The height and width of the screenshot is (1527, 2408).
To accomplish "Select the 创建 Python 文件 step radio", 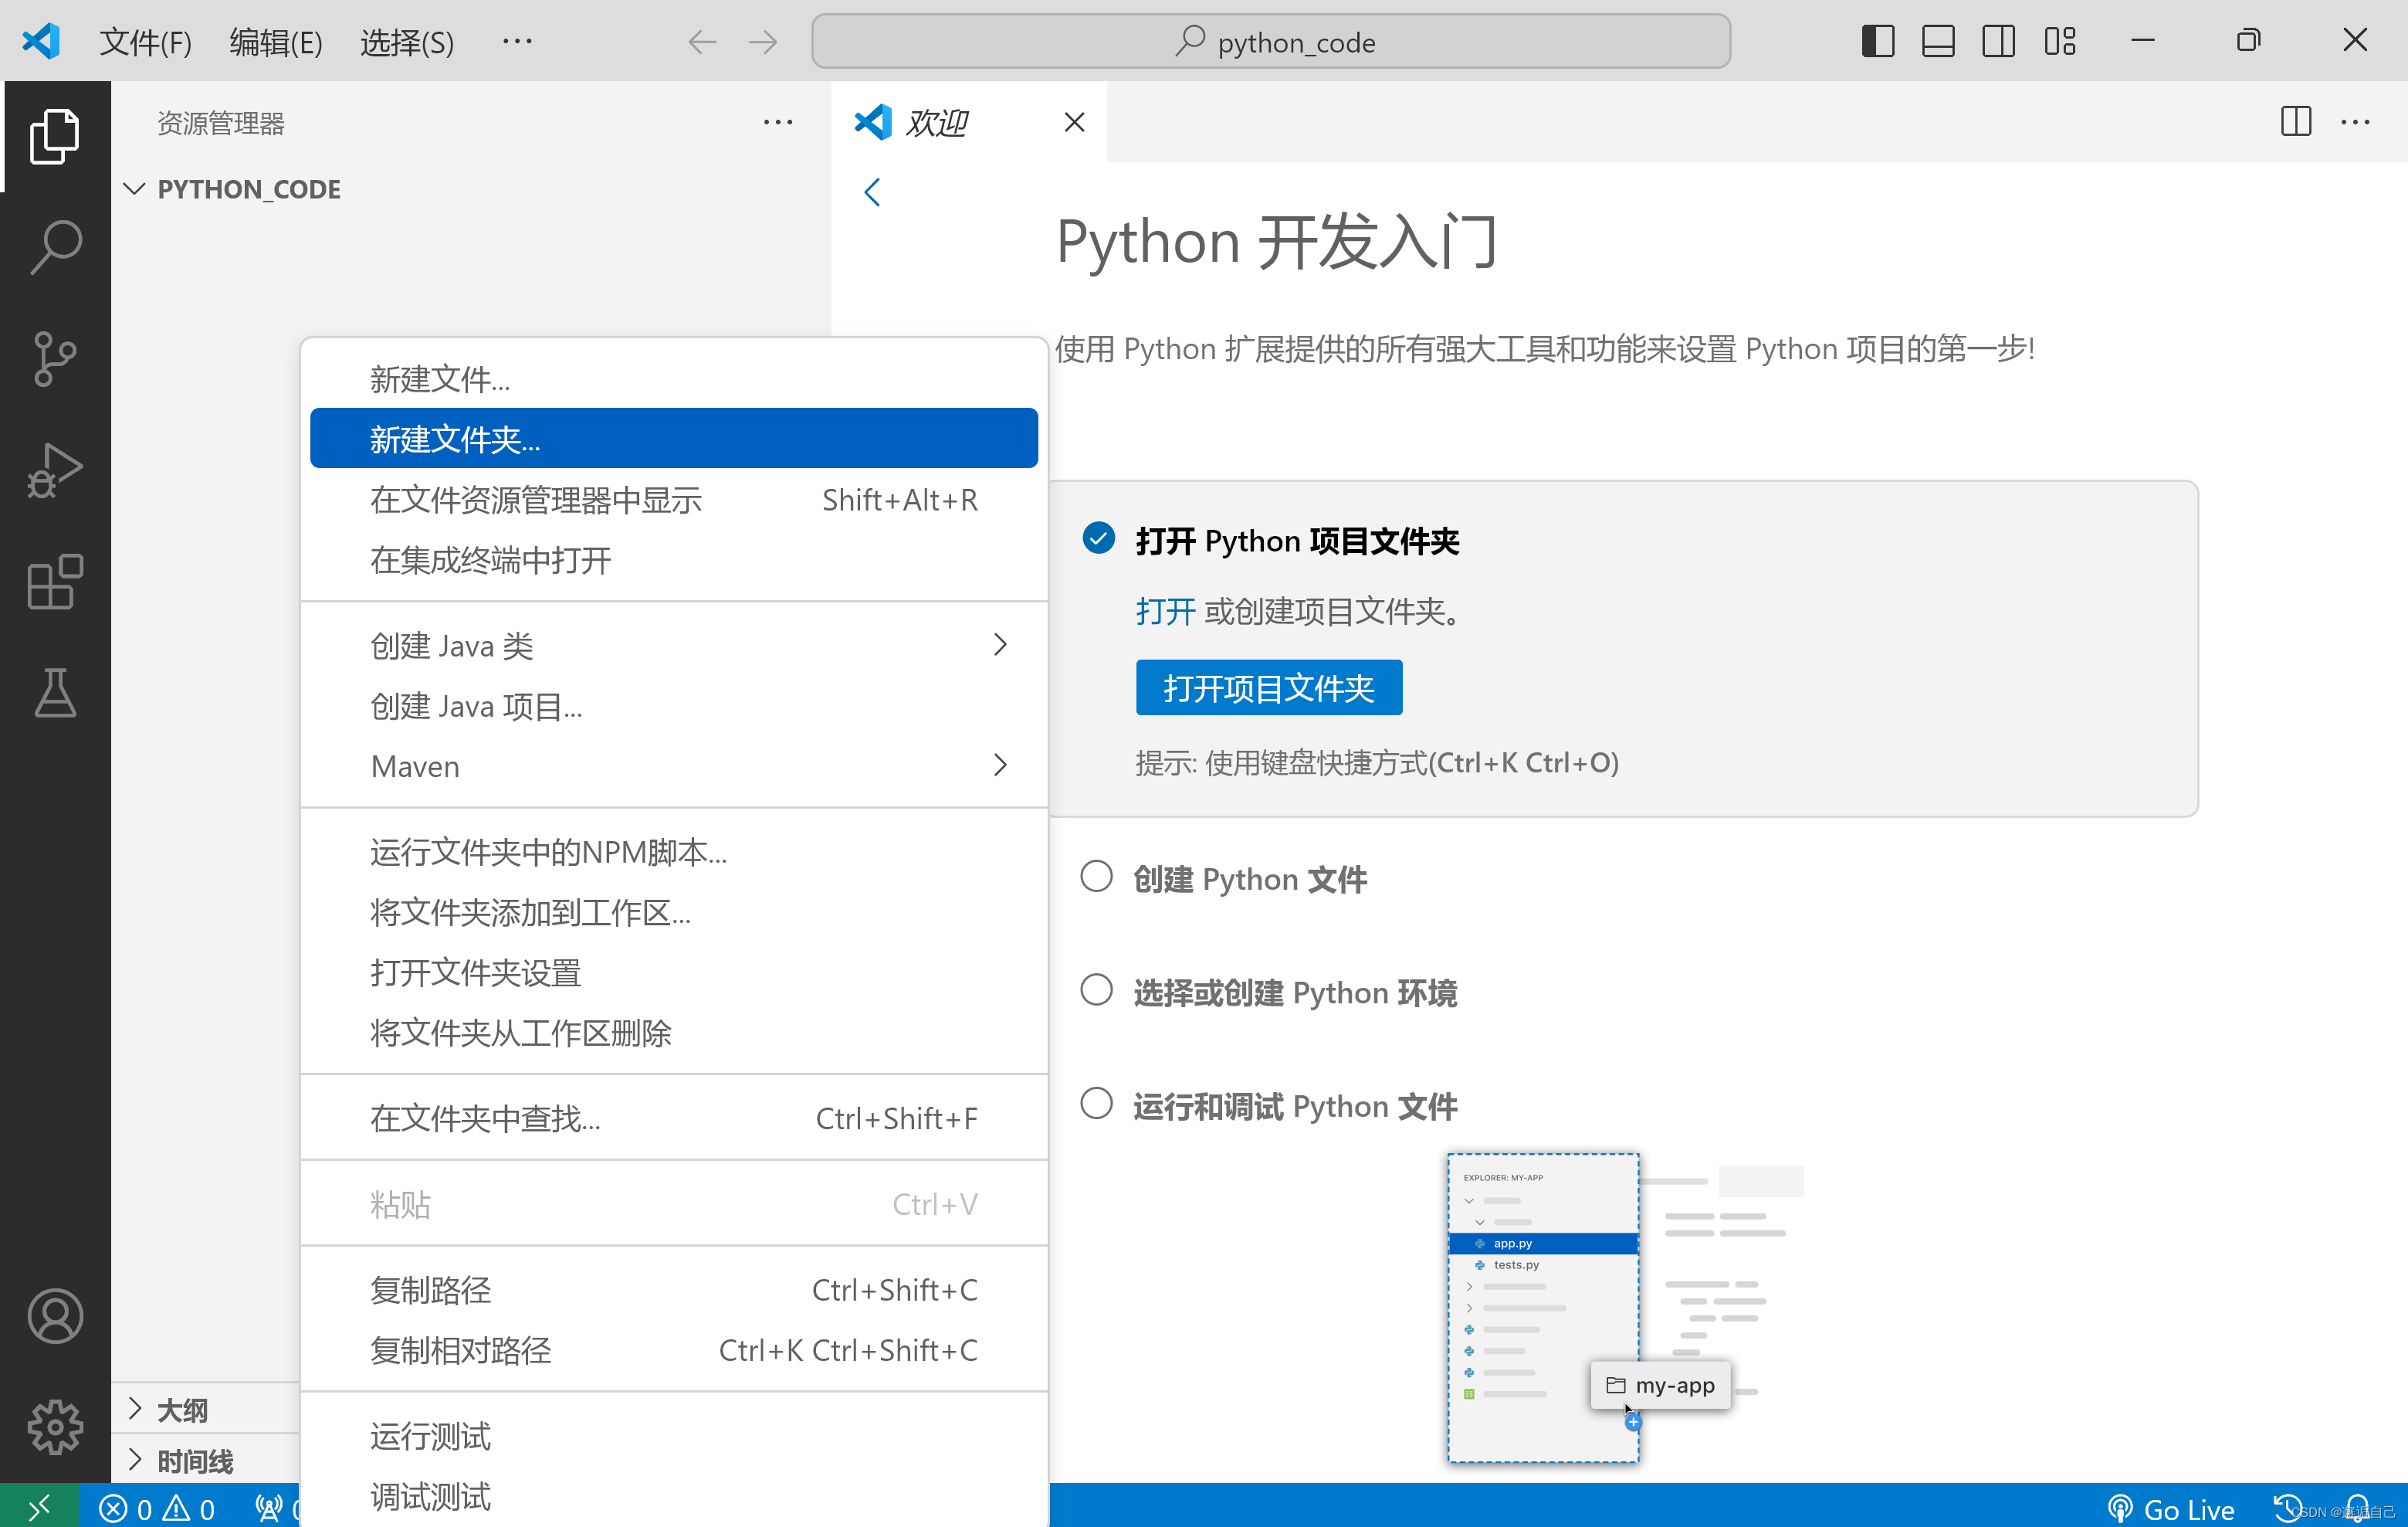I will point(1096,877).
